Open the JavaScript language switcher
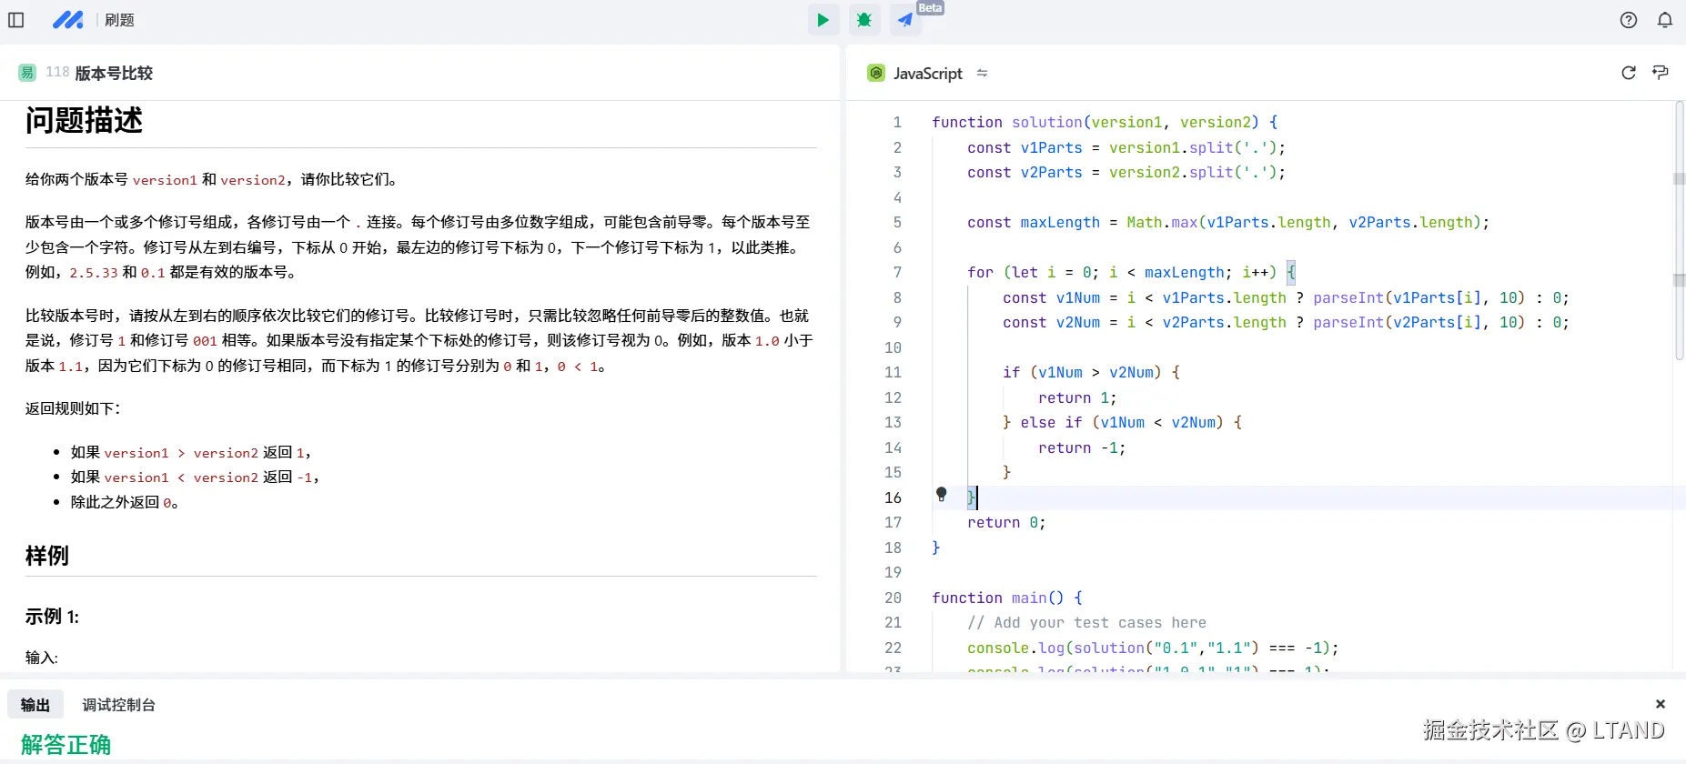 [982, 73]
